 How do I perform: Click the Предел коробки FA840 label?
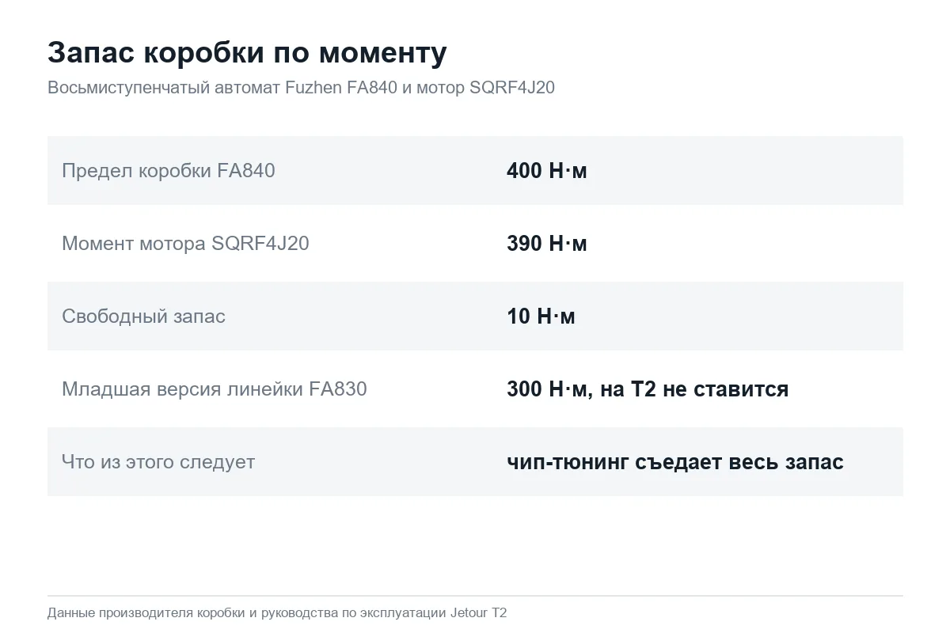coord(169,170)
